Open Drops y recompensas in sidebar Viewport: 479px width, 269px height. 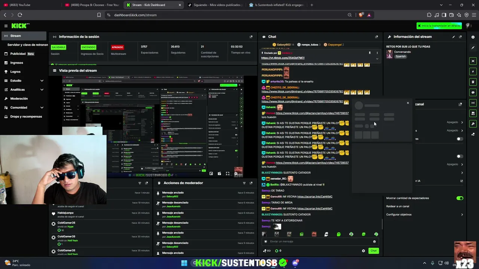pyautogui.click(x=23, y=117)
